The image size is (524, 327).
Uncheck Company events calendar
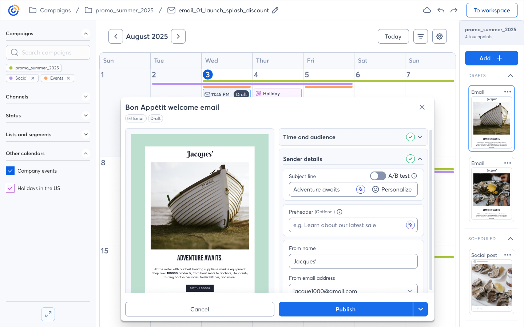(x=10, y=171)
